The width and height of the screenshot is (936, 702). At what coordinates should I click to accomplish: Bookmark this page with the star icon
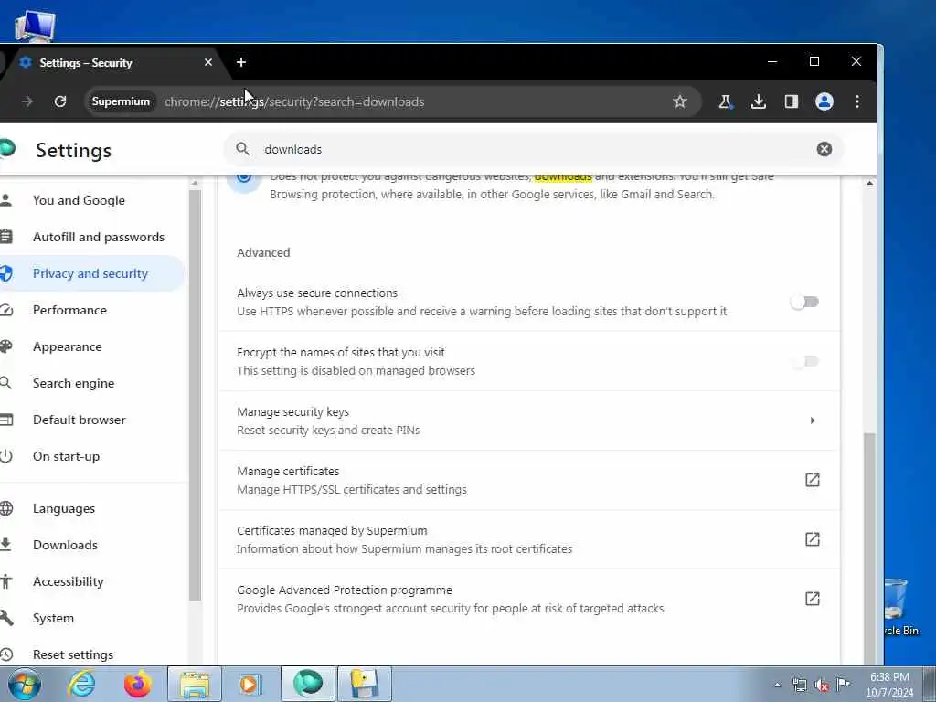point(680,101)
